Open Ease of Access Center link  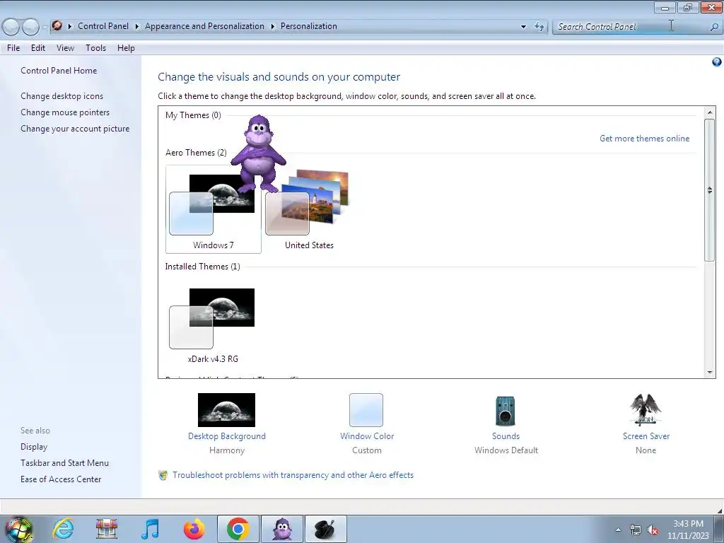pyautogui.click(x=61, y=479)
